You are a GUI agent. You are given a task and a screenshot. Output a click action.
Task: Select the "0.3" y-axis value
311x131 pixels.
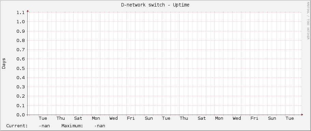(20, 87)
